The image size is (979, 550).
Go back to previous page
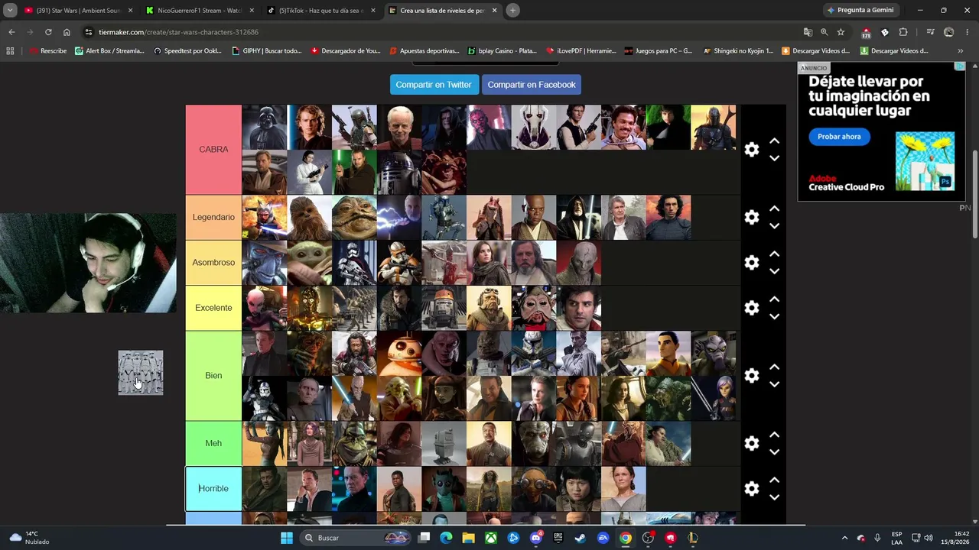pyautogui.click(x=11, y=32)
